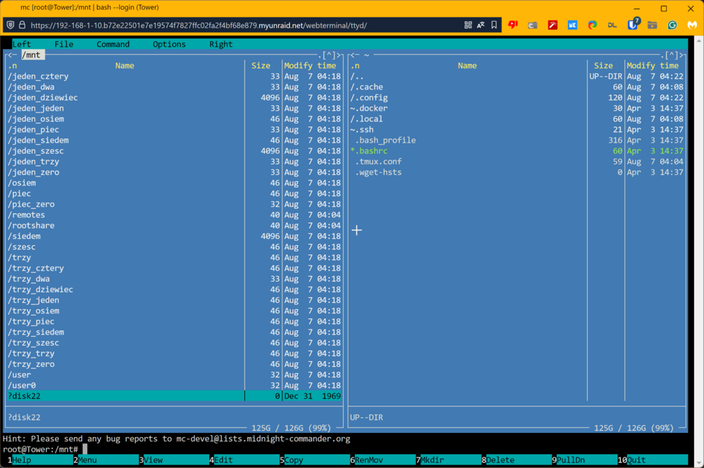The height and width of the screenshot is (468, 704).
Task: Open the Right menu
Action: 221,44
